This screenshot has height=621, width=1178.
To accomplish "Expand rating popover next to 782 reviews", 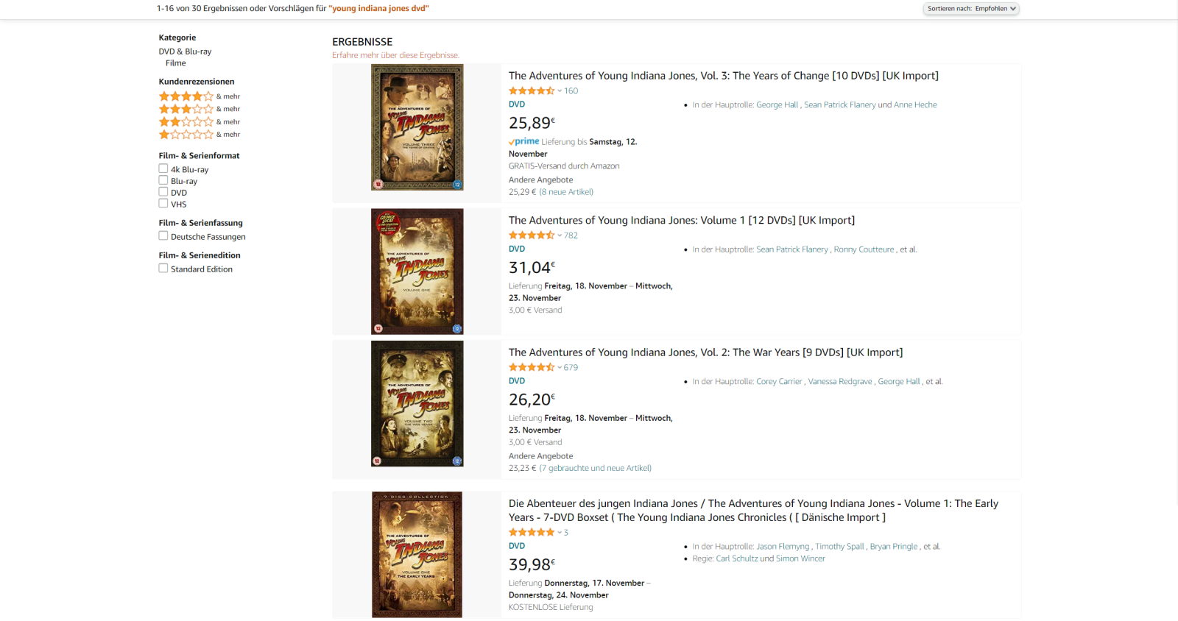I will coord(560,235).
